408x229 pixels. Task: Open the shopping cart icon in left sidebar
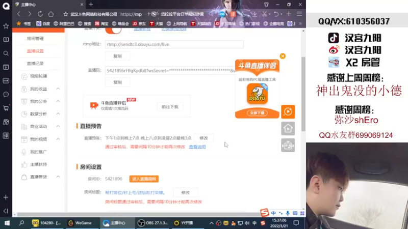(x=6, y=108)
